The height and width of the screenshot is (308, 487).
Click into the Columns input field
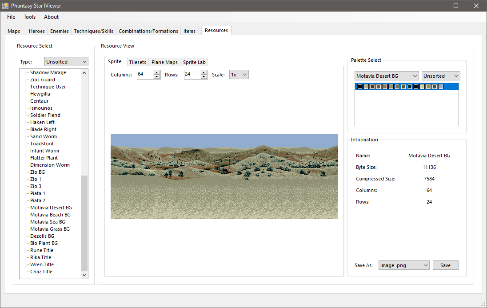coord(145,74)
